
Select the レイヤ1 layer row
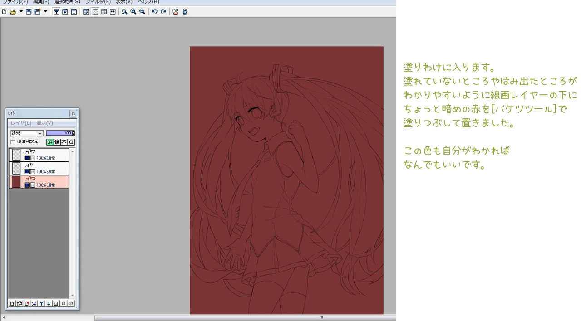[39, 168]
